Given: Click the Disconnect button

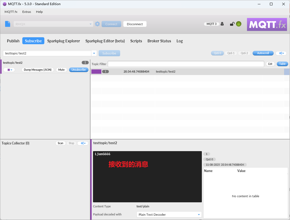Looking at the screenshot, I should [135, 24].
